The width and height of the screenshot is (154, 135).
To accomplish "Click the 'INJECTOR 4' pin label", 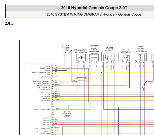I will [x=47, y=123].
